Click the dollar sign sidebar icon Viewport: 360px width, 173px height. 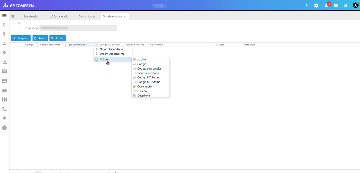(x=4, y=25)
